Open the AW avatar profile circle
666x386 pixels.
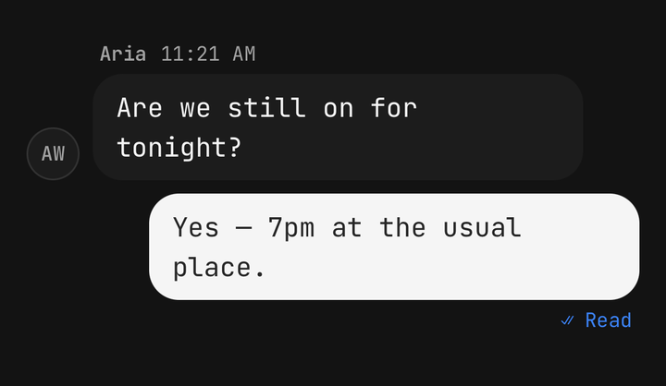tap(53, 153)
